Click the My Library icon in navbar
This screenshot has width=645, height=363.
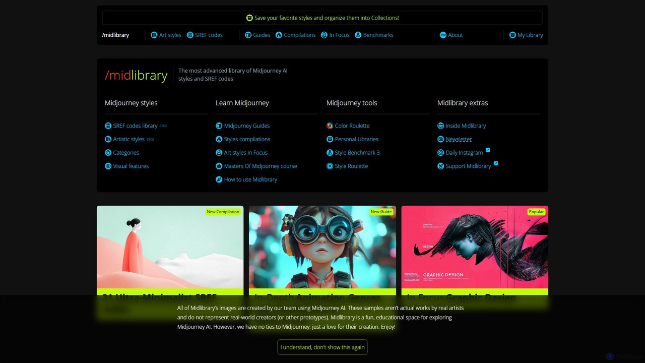pos(512,35)
